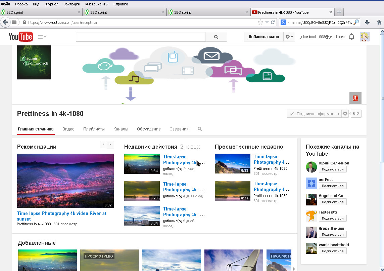
Task: Switch to first SEO sprint tab
Action: coord(41,12)
